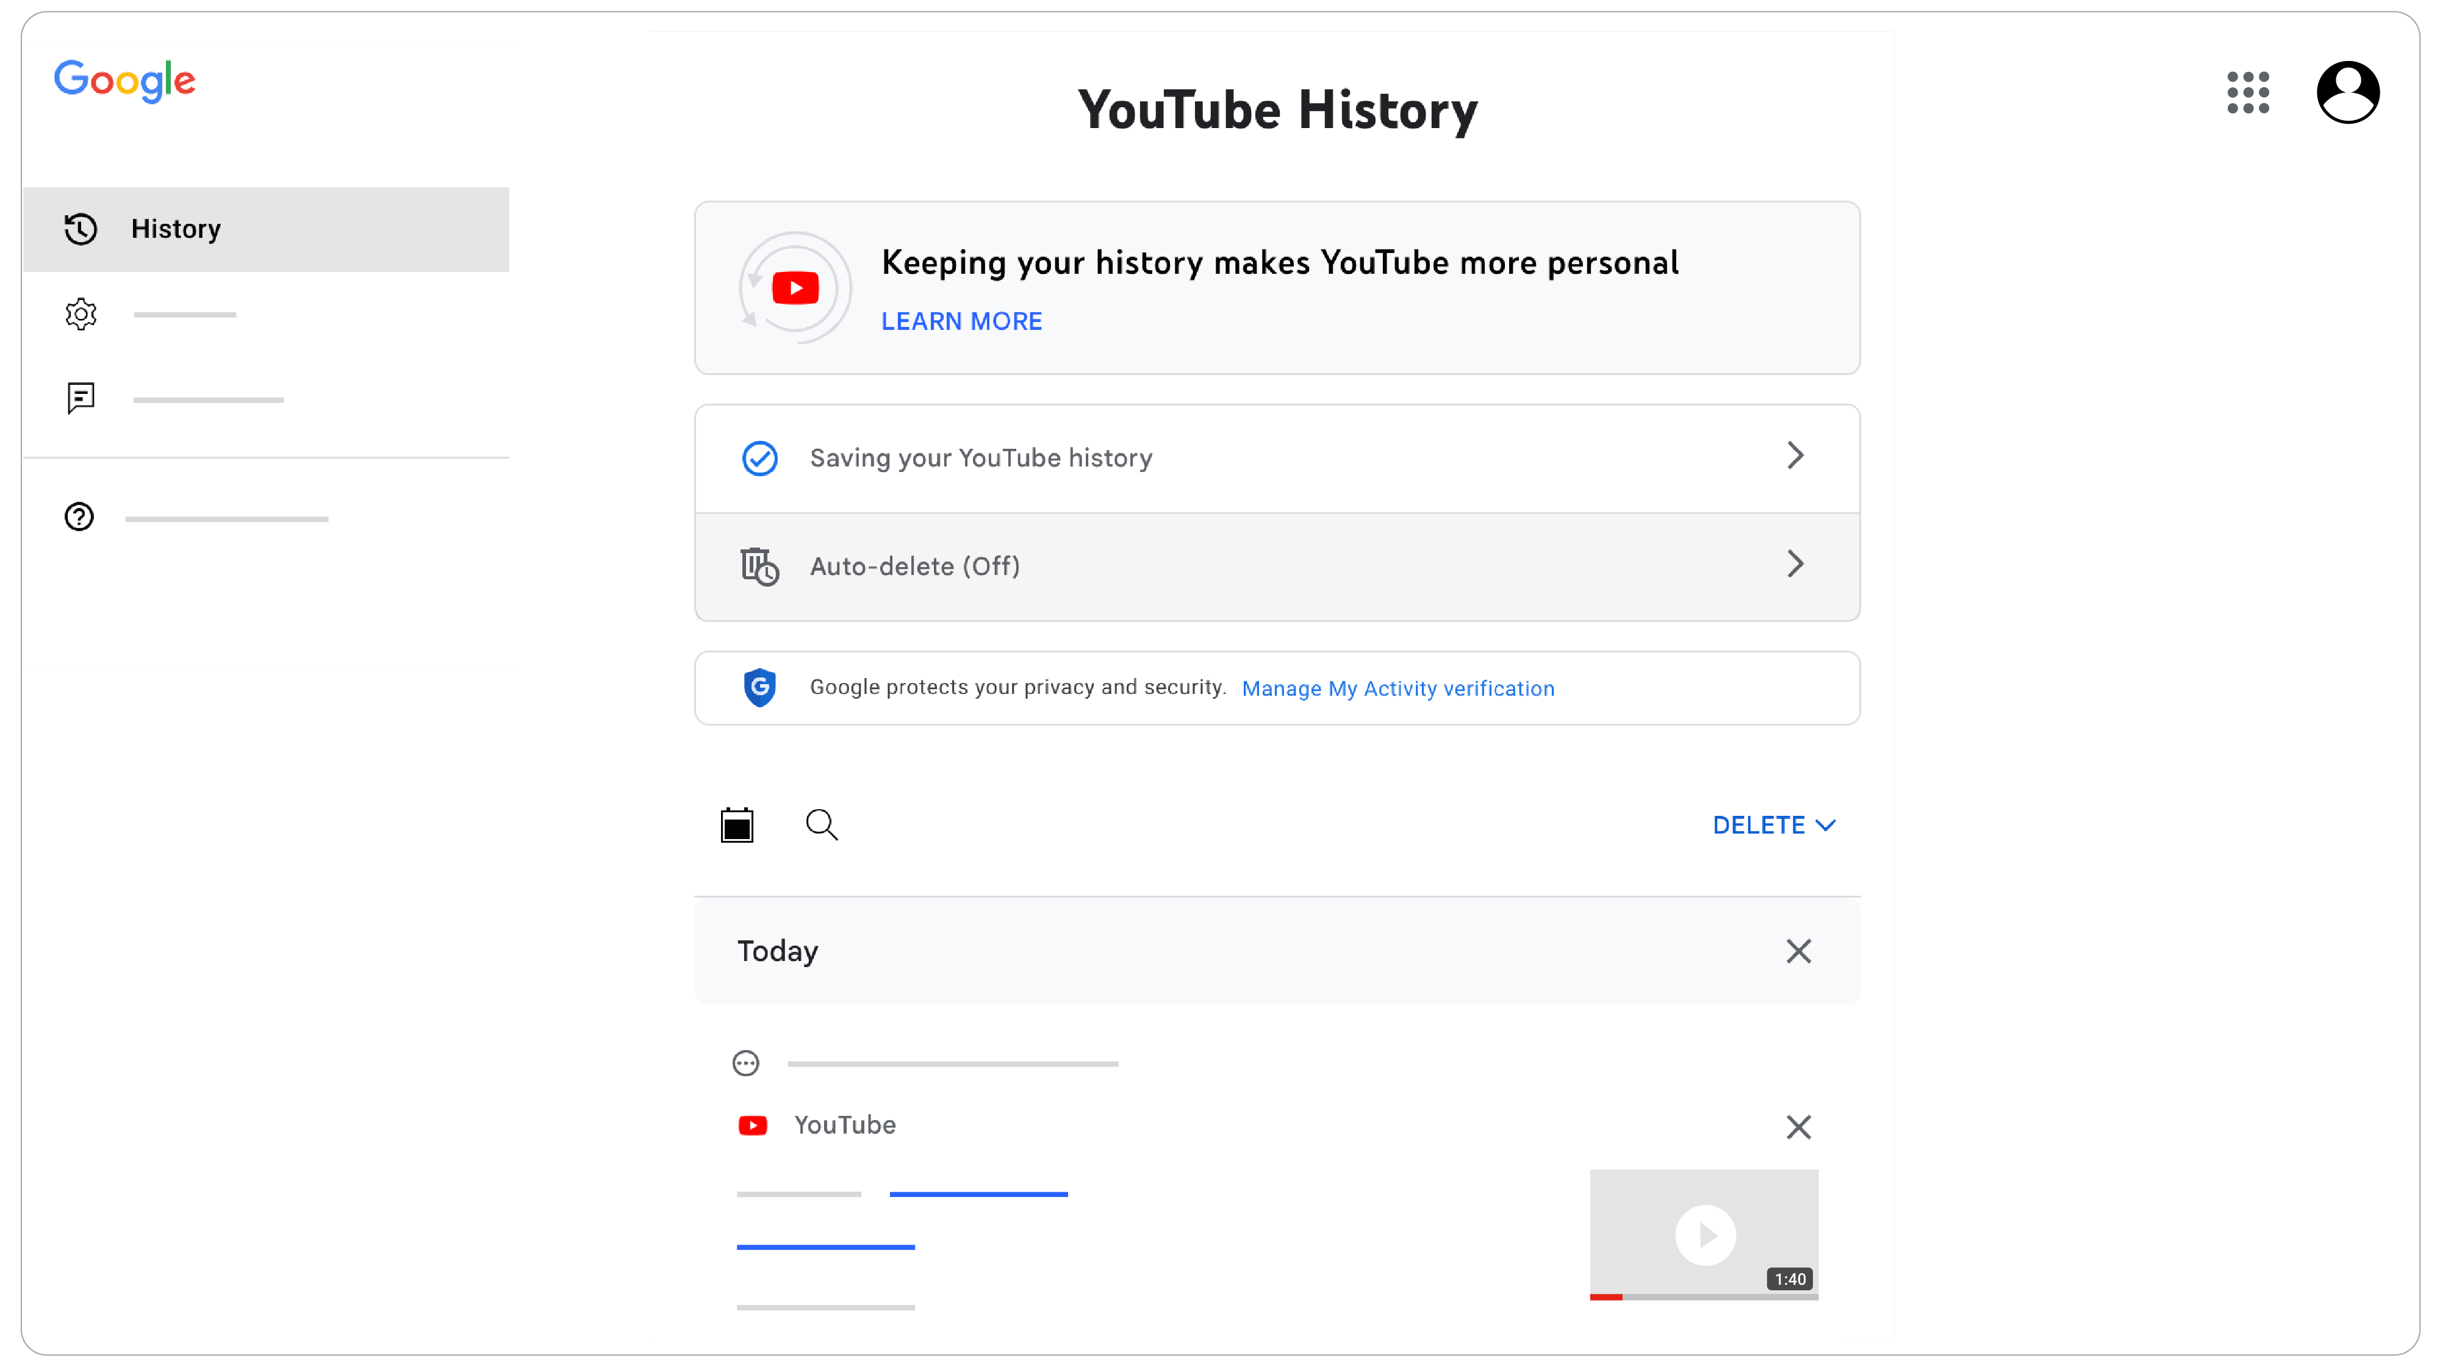Click the checkmark icon next to saving history
This screenshot has width=2440, height=1372.
pyautogui.click(x=761, y=456)
